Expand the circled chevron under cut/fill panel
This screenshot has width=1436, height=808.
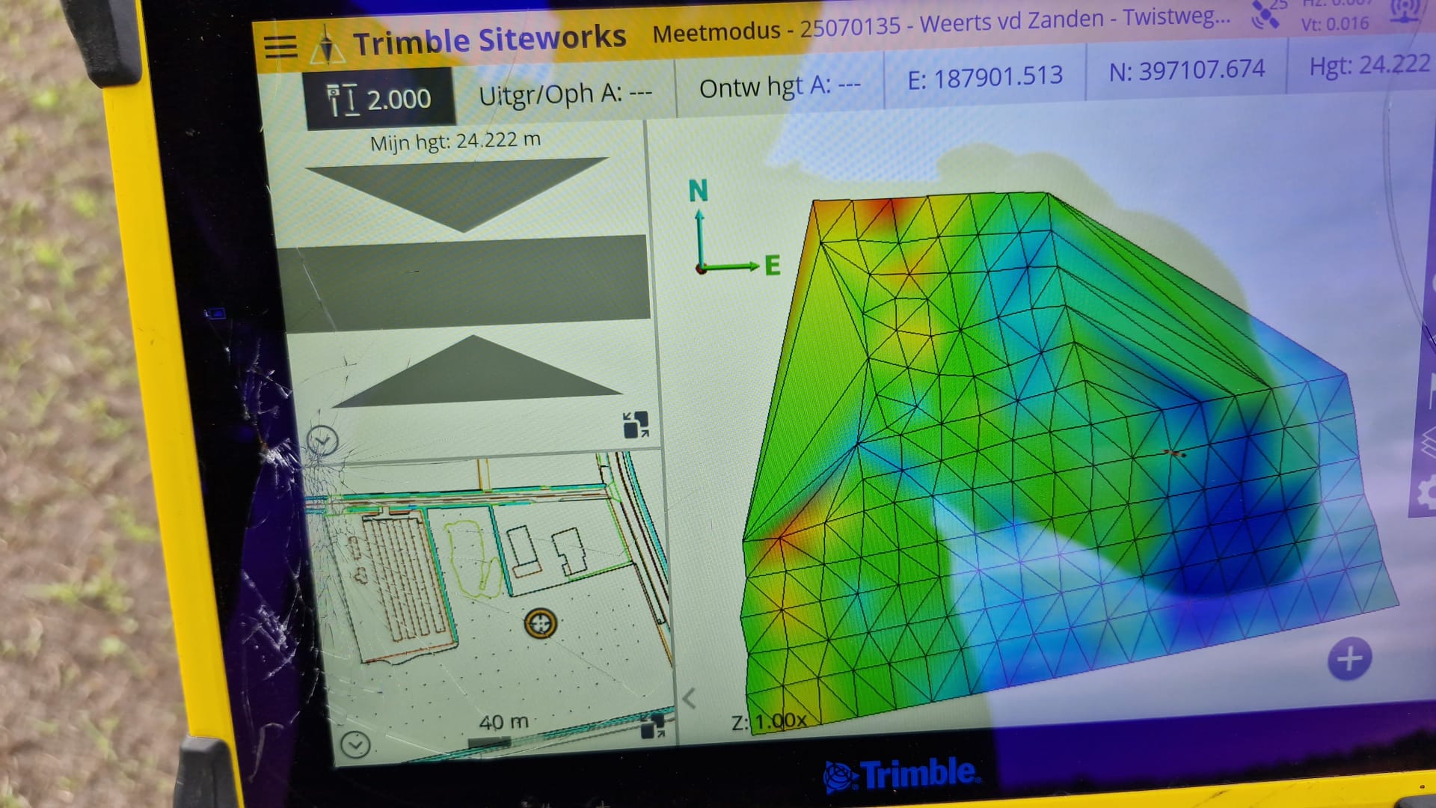point(322,441)
